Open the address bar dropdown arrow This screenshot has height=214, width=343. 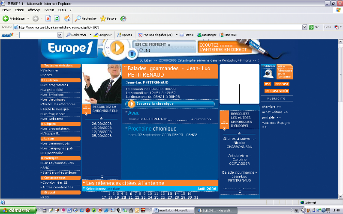[x=304, y=27]
